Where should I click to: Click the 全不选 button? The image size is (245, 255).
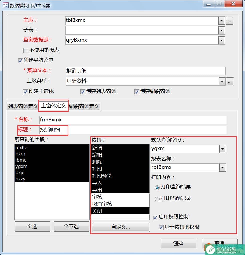click(x=71, y=226)
